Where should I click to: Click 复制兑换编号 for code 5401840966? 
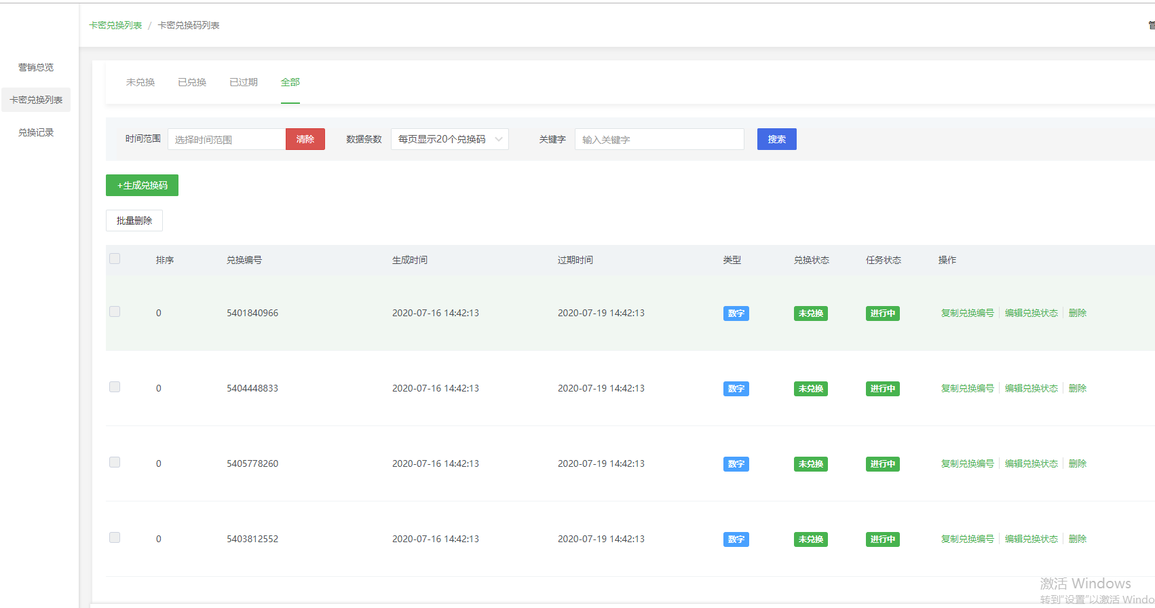[967, 313]
